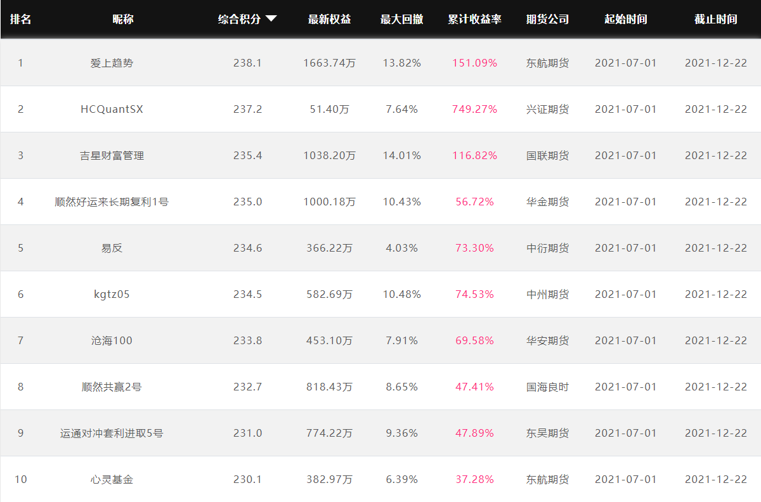This screenshot has height=502, width=761.
Task: Click the 1663.74万 equity cell
Action: 329,63
